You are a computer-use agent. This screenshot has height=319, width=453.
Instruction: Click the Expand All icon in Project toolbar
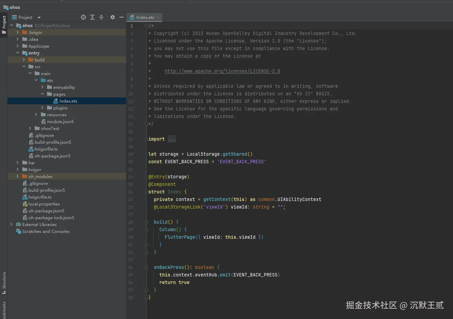pos(92,17)
